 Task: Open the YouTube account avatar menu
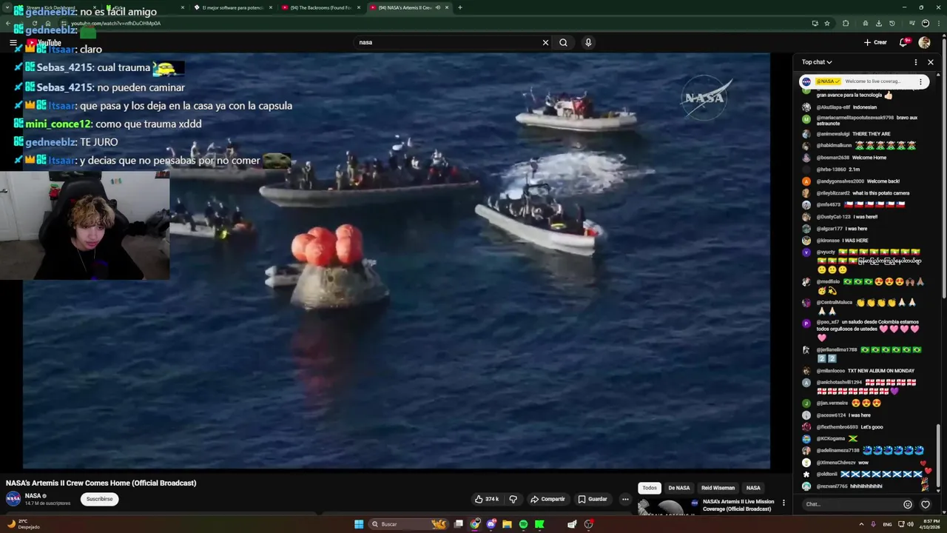coord(924,42)
